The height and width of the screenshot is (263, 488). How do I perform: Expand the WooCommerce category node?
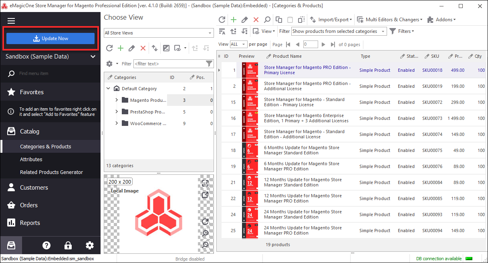pos(117,123)
